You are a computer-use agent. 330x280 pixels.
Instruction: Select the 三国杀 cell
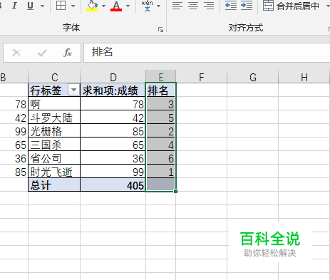pyautogui.click(x=54, y=144)
